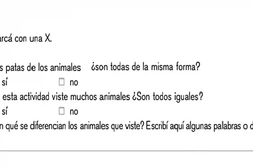Click the horizontal answer line at the bottom

[126, 151]
